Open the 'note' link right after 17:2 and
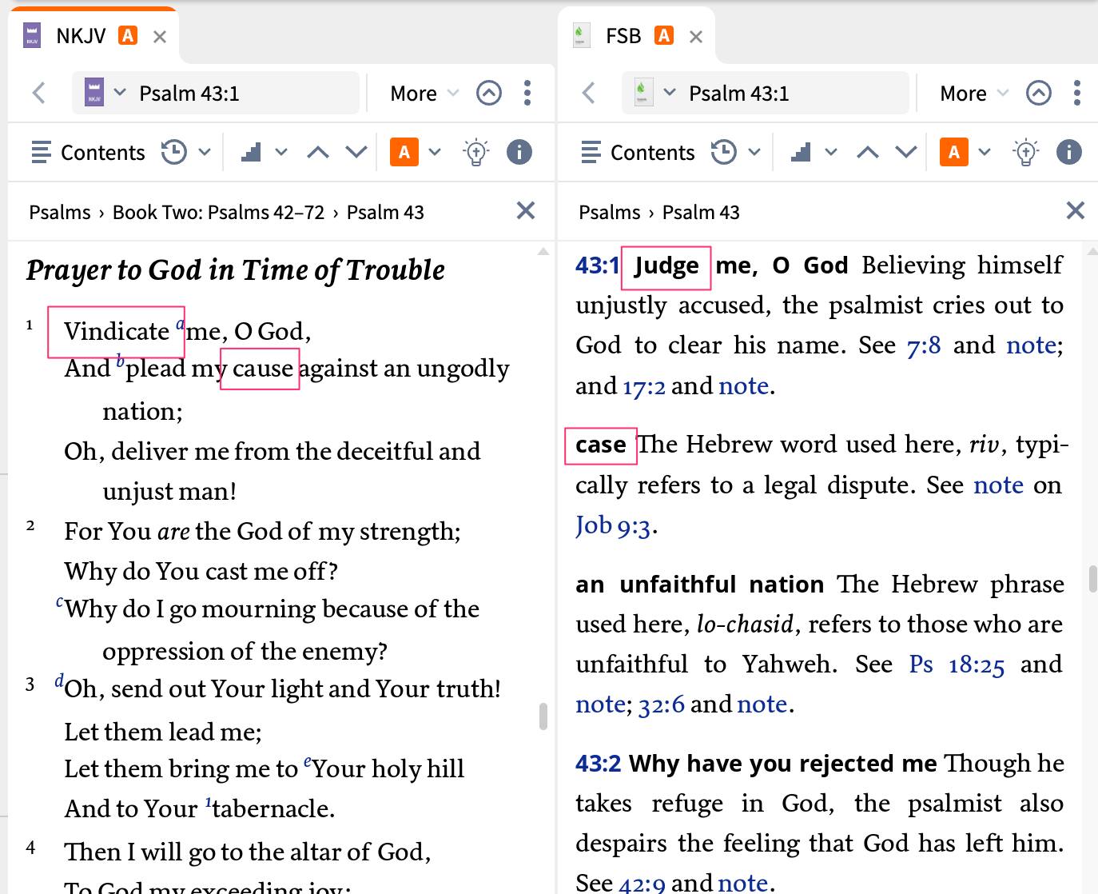Image resolution: width=1098 pixels, height=894 pixels. (x=744, y=386)
